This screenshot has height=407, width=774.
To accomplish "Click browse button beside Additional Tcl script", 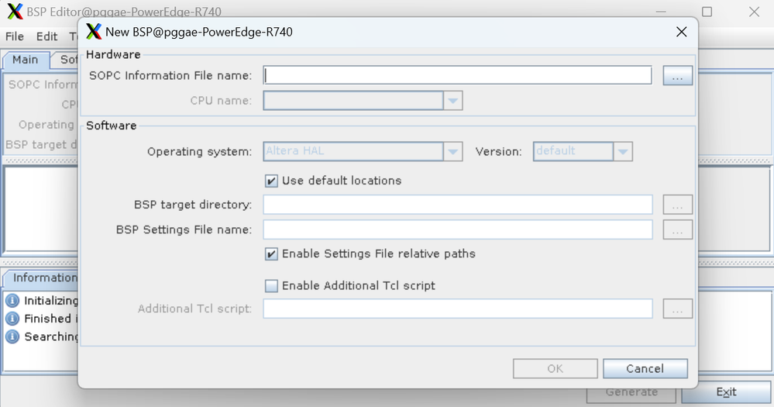I will pos(677,309).
